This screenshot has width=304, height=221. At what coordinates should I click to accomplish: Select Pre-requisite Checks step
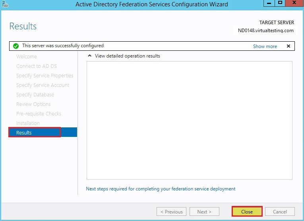click(39, 113)
